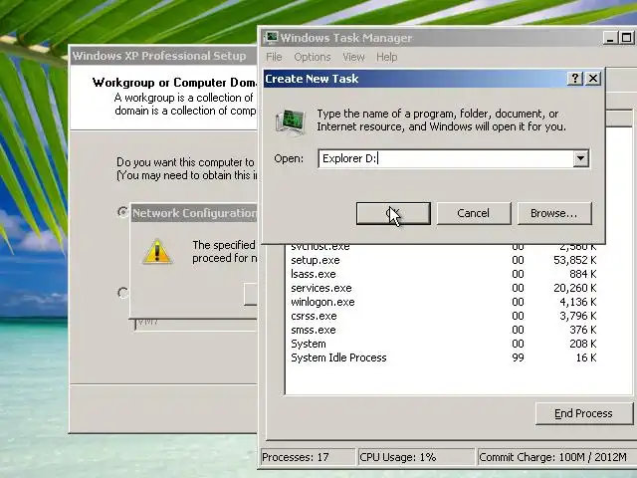637x478 pixels.
Task: Select the System process row
Action: 443,344
